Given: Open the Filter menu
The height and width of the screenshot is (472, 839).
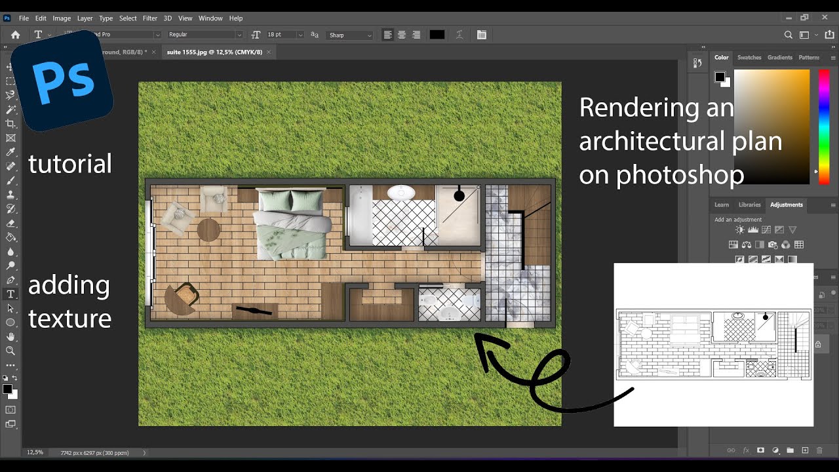Looking at the screenshot, I should tap(150, 18).
